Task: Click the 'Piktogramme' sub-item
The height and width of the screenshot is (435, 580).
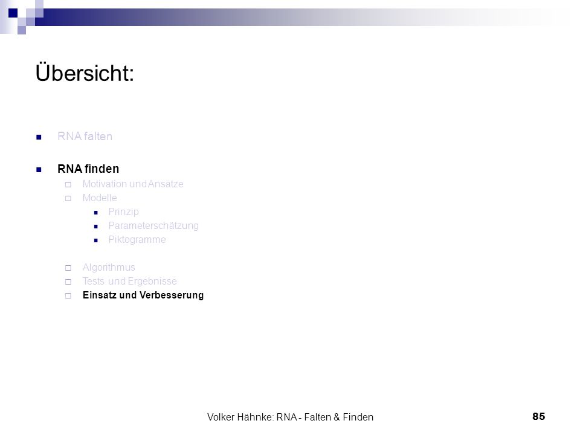Action: click(137, 240)
